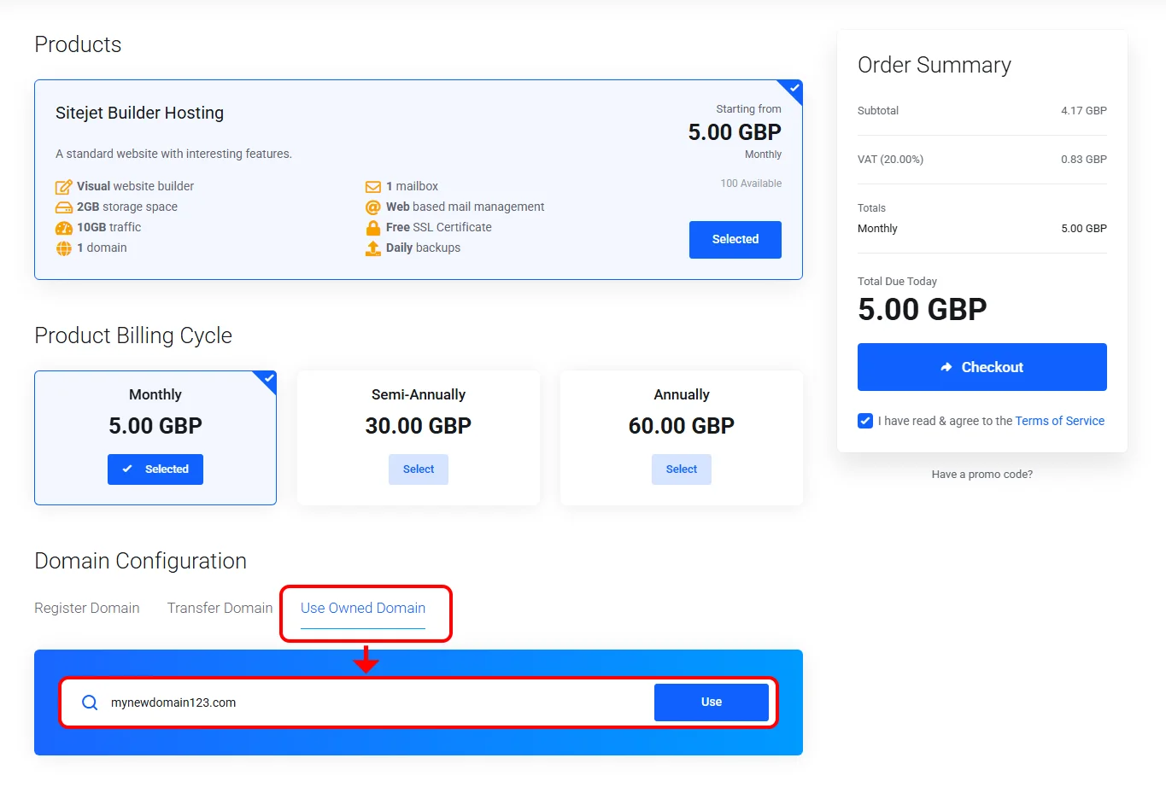Expand the Have a promo code option
Screen dimensions: 1166x787
pyautogui.click(x=981, y=475)
